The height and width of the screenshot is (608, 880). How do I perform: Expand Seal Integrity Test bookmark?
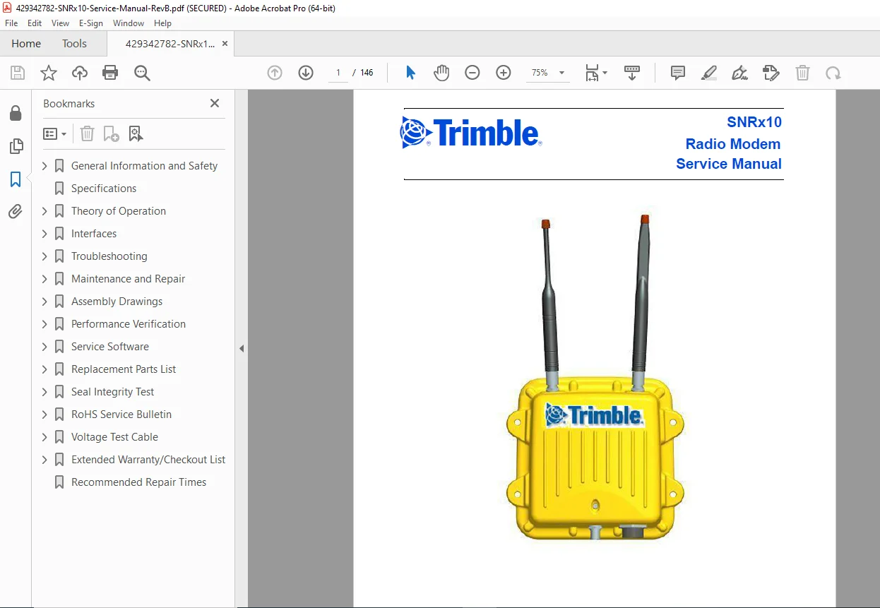click(x=44, y=392)
